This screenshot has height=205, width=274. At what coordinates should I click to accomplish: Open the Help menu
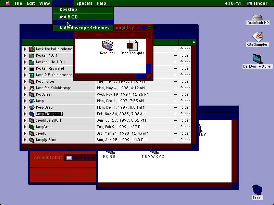[x=101, y=3]
